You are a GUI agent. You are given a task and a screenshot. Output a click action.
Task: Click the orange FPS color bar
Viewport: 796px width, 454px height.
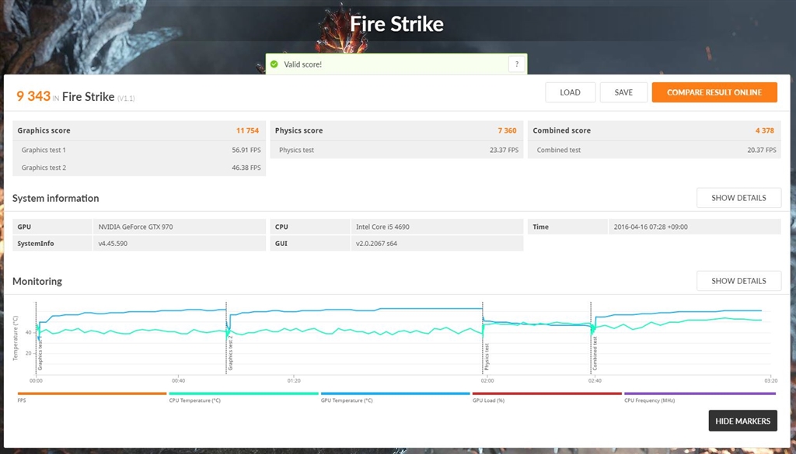pyautogui.click(x=92, y=393)
